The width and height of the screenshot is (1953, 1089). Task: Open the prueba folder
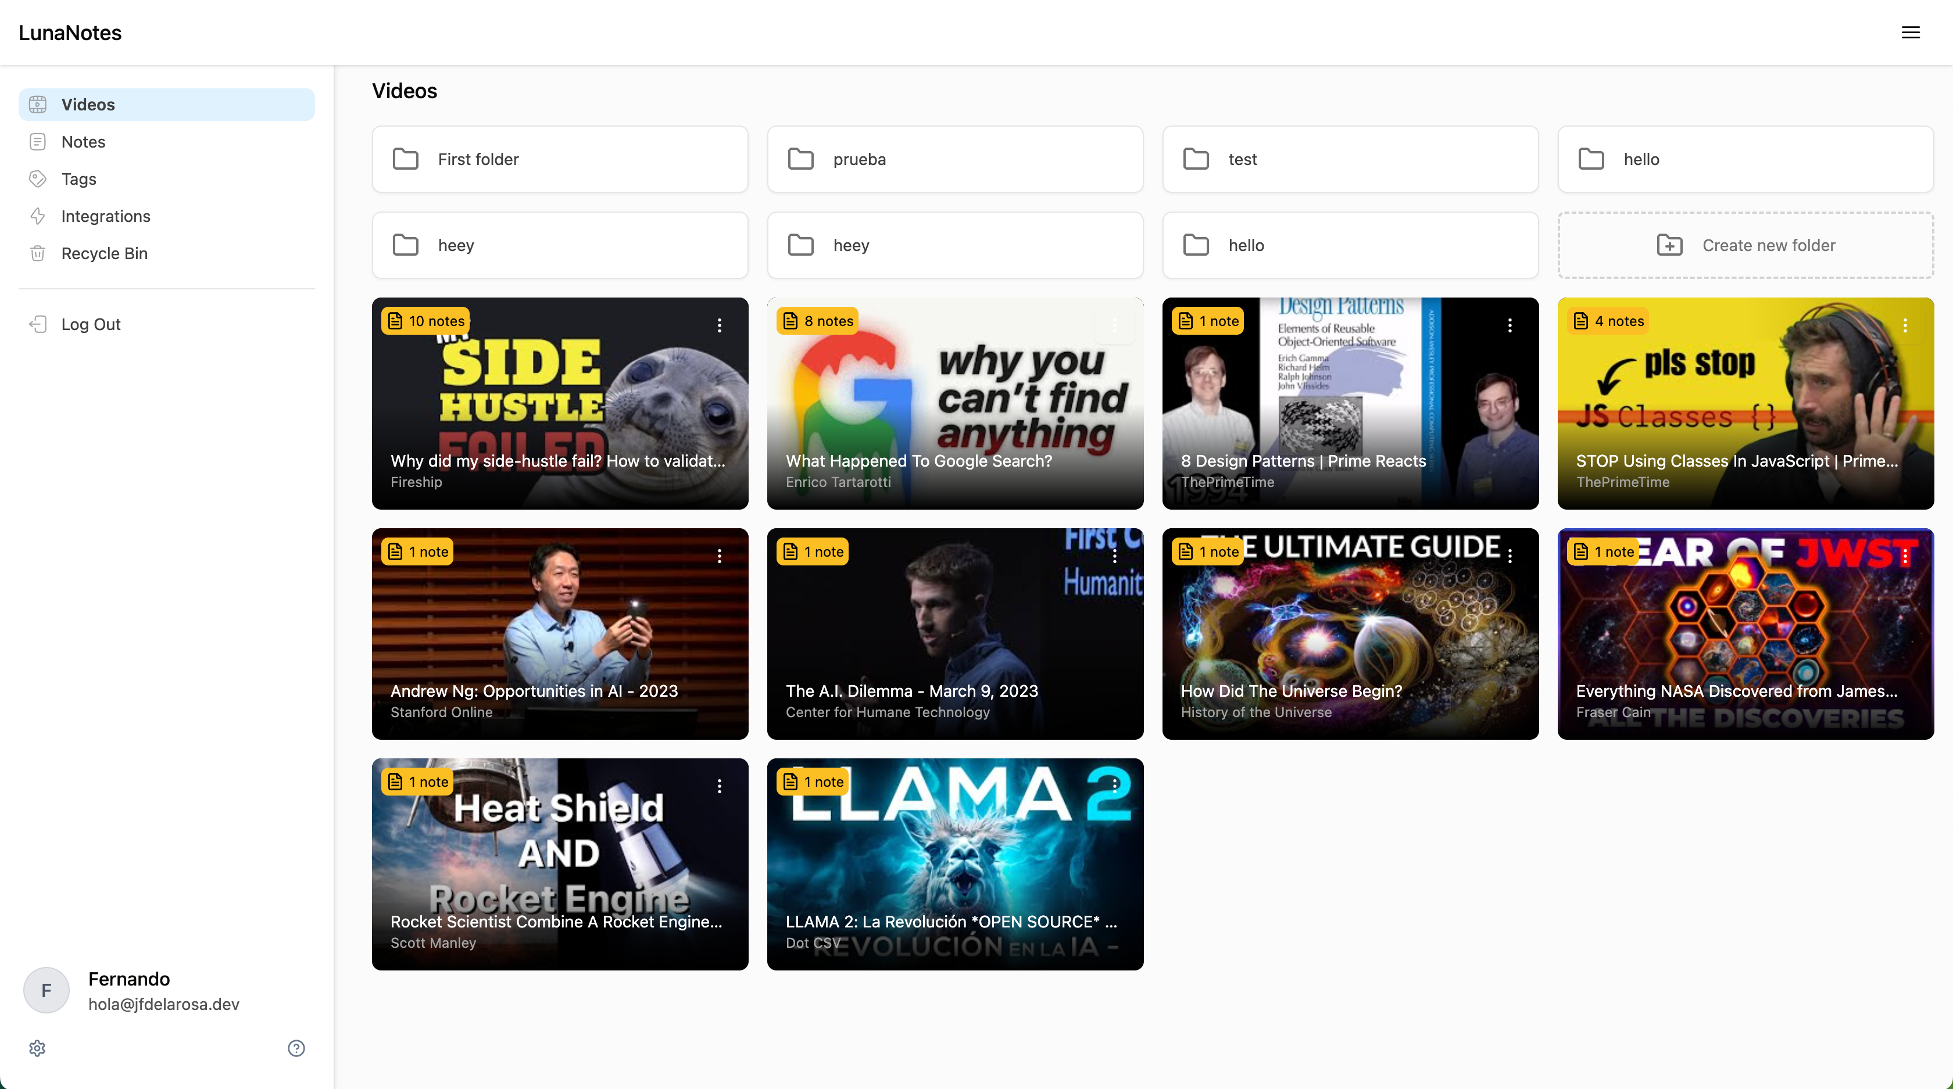(x=955, y=159)
